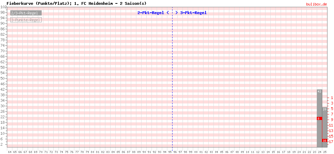
Task: Click season label 85 on the bottom axis
Action: [118, 152]
